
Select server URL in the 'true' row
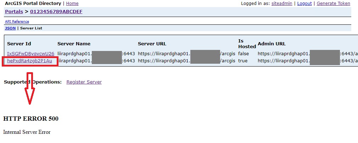(186, 61)
